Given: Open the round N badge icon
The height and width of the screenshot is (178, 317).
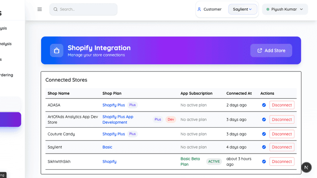Looking at the screenshot, I should tap(306, 167).
